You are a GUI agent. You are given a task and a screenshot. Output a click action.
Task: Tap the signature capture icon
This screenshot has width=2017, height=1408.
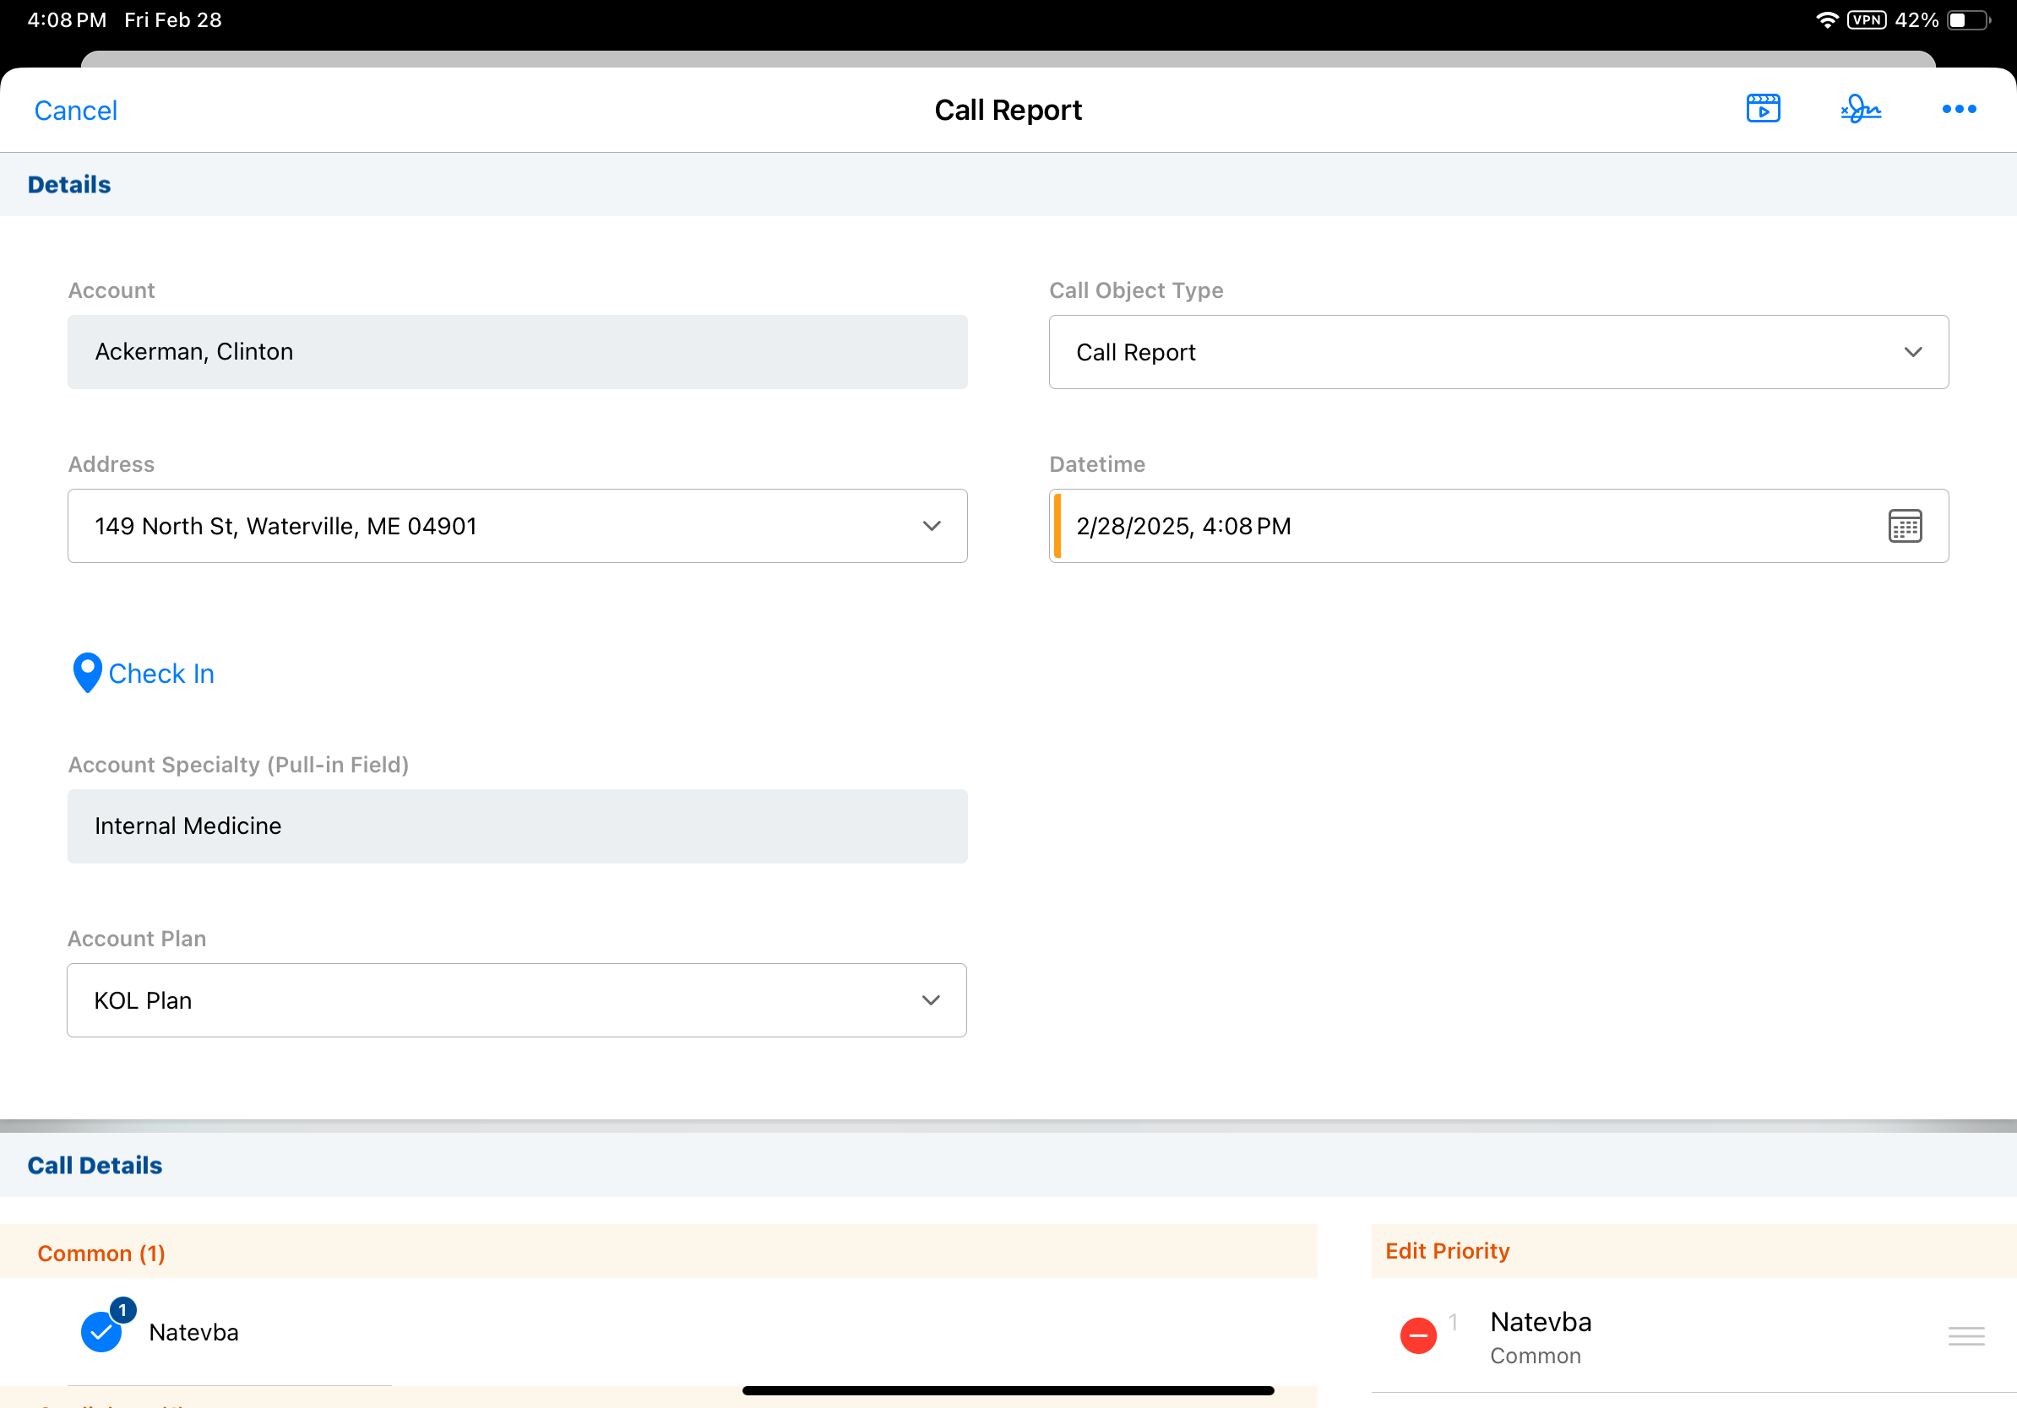tap(1861, 109)
